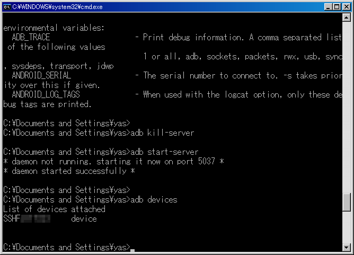Maximize the cmd.exe window

pyautogui.click(x=337, y=7)
